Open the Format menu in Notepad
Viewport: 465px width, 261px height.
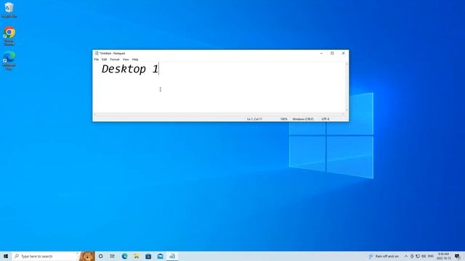(115, 59)
